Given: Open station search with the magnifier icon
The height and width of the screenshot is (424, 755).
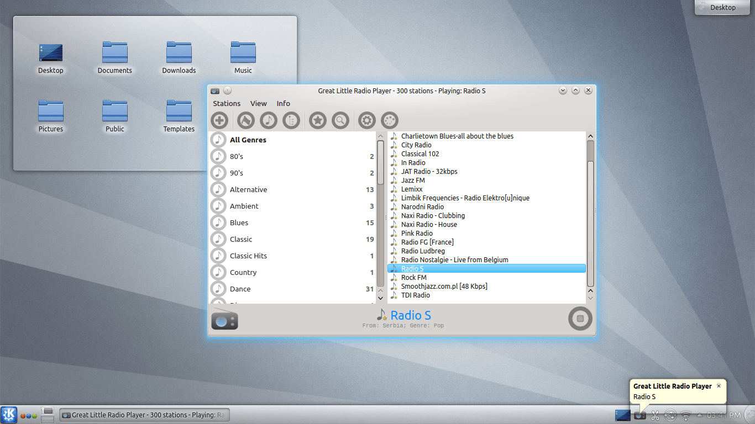Looking at the screenshot, I should pyautogui.click(x=340, y=120).
